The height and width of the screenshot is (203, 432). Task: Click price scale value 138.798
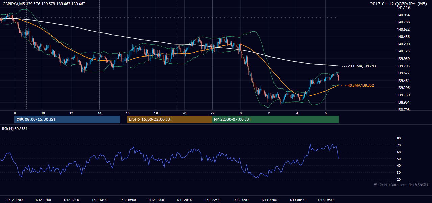pos(404,110)
